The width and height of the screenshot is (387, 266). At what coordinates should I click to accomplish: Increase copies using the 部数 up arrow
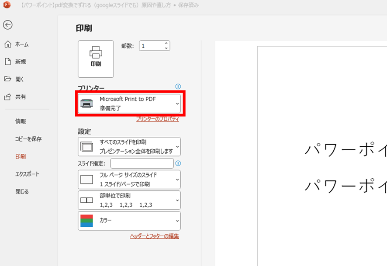[166, 43]
